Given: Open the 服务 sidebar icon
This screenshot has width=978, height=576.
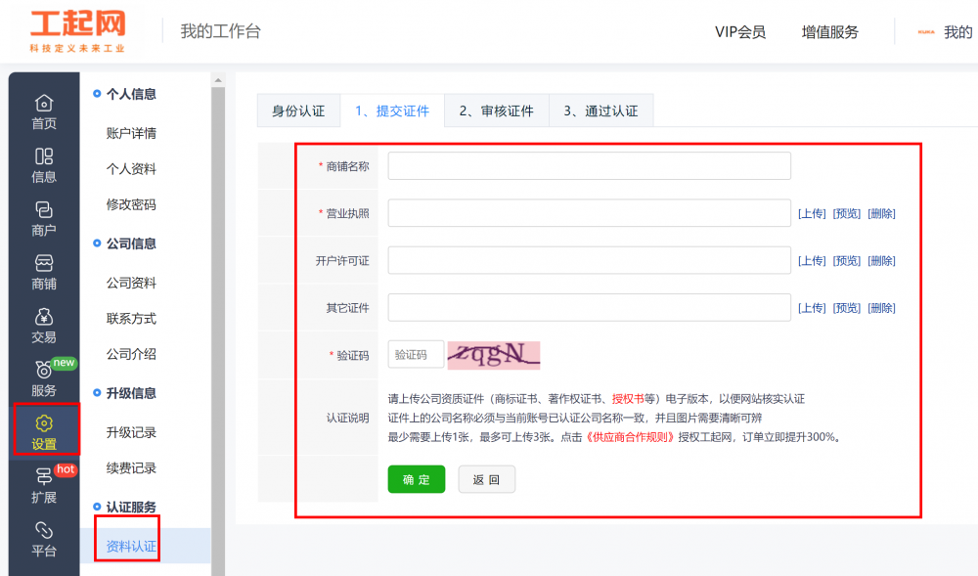Looking at the screenshot, I should click(x=44, y=379).
